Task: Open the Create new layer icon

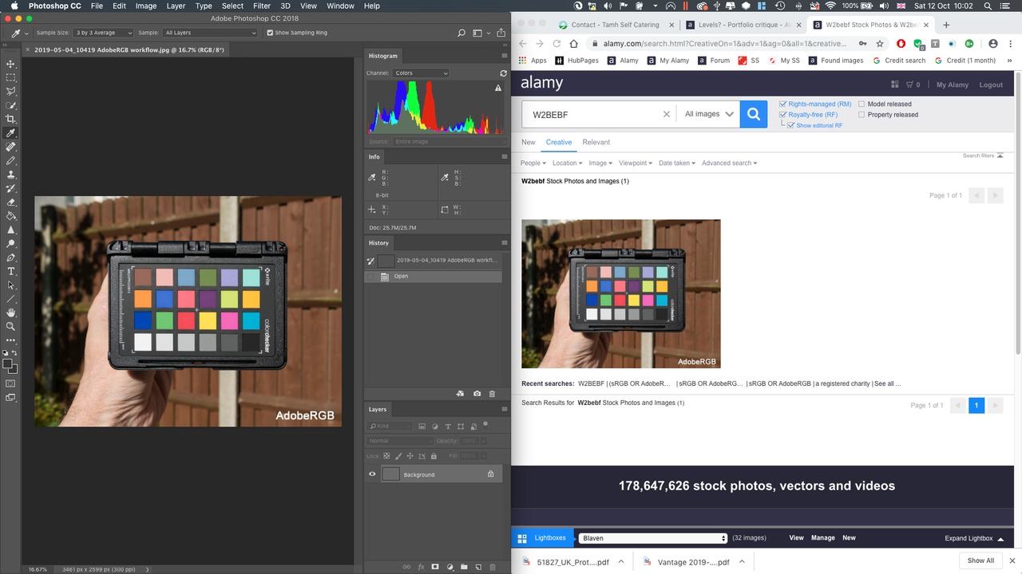Action: (x=478, y=566)
